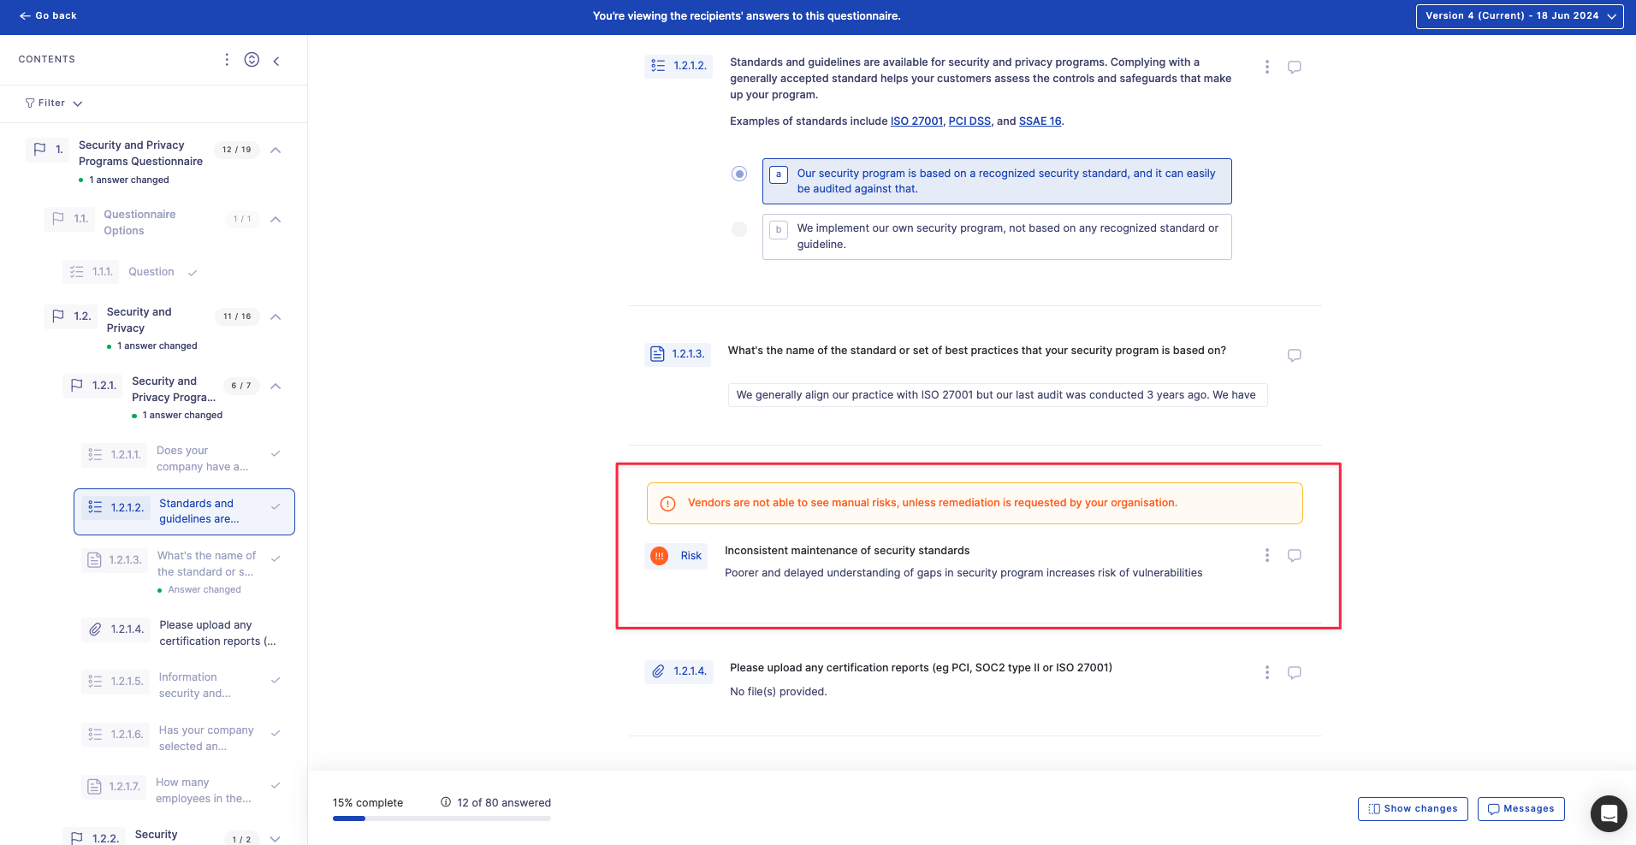This screenshot has height=845, width=1636.
Task: Click the Go back arrow link
Action: [x=48, y=15]
